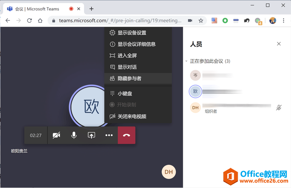Collapse the 正在参加此会议 (3) list
Viewport: 291px width, 188px height.
tap(186, 61)
